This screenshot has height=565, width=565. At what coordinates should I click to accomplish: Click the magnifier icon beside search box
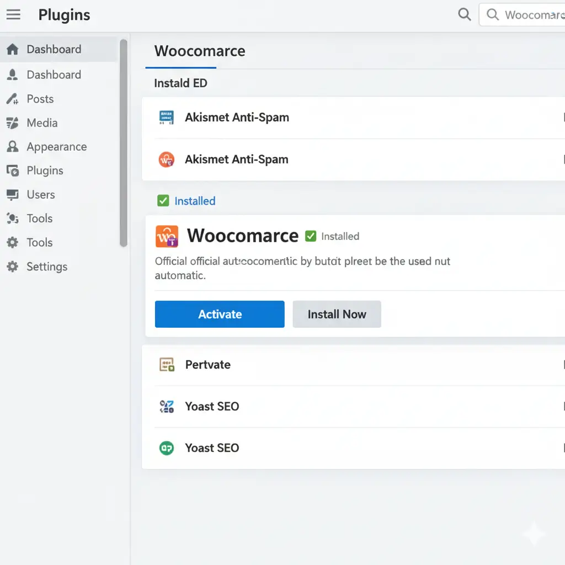click(465, 14)
